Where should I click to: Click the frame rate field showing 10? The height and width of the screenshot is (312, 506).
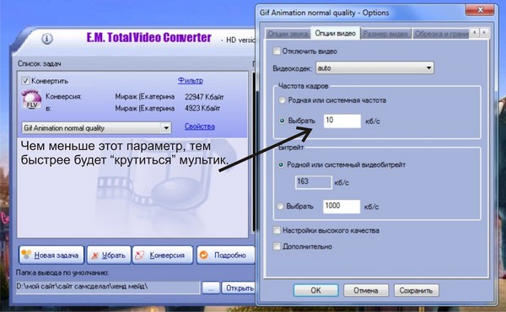click(342, 121)
